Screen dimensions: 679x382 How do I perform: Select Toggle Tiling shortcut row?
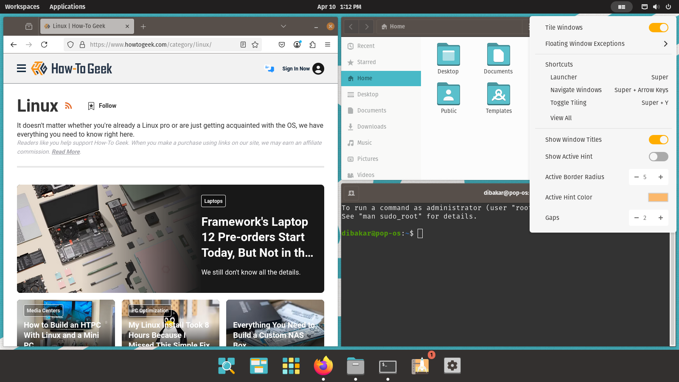pyautogui.click(x=609, y=103)
